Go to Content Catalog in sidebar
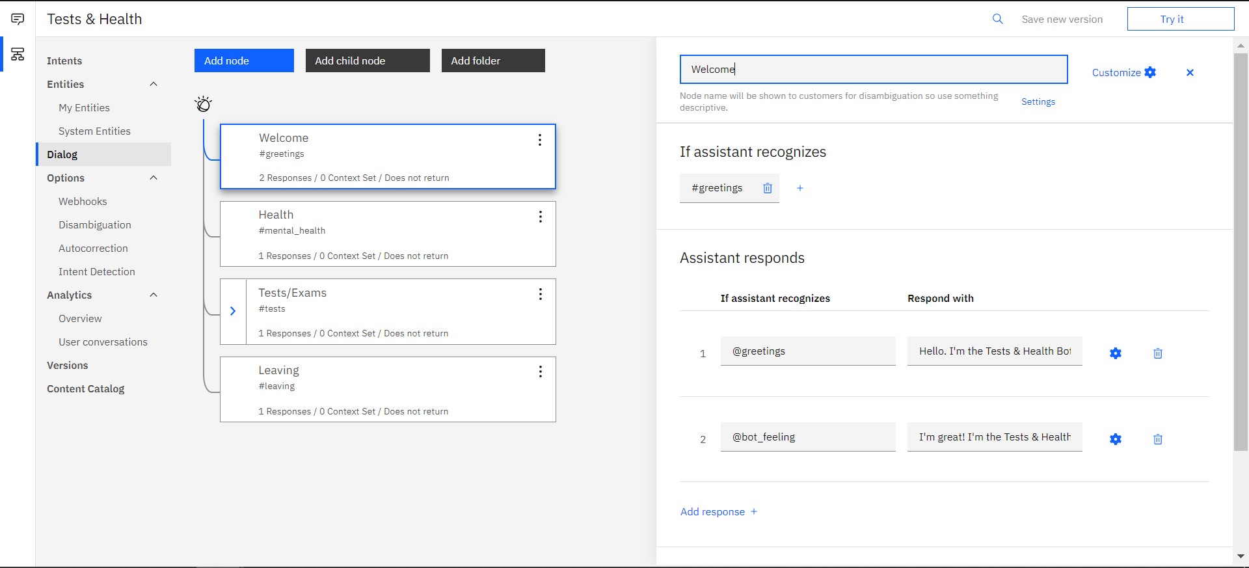Image resolution: width=1249 pixels, height=568 pixels. click(x=85, y=388)
